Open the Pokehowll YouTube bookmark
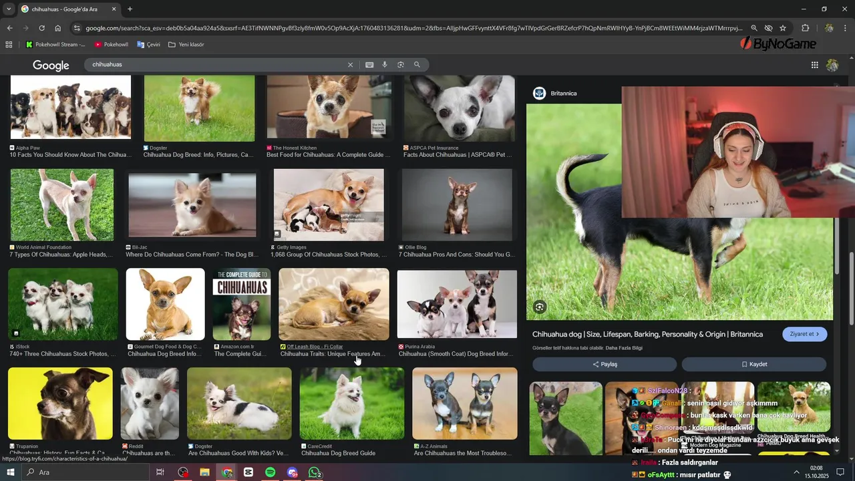Image resolution: width=855 pixels, height=481 pixels. click(x=112, y=45)
